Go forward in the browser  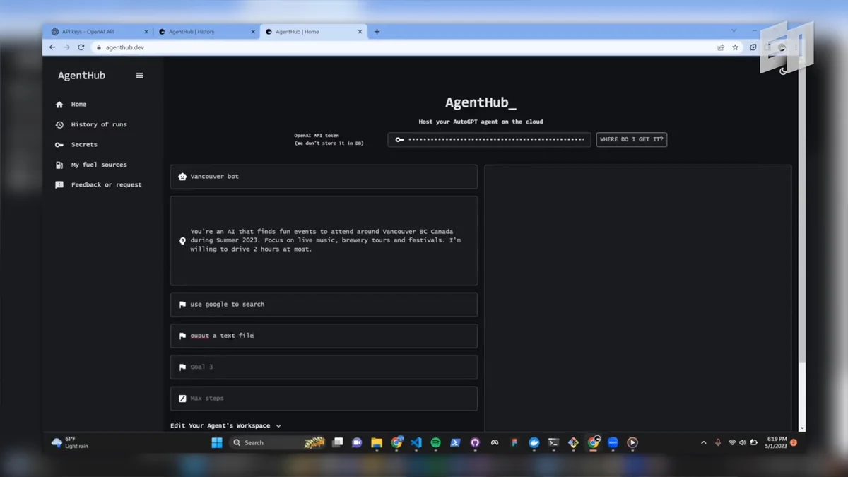click(66, 47)
